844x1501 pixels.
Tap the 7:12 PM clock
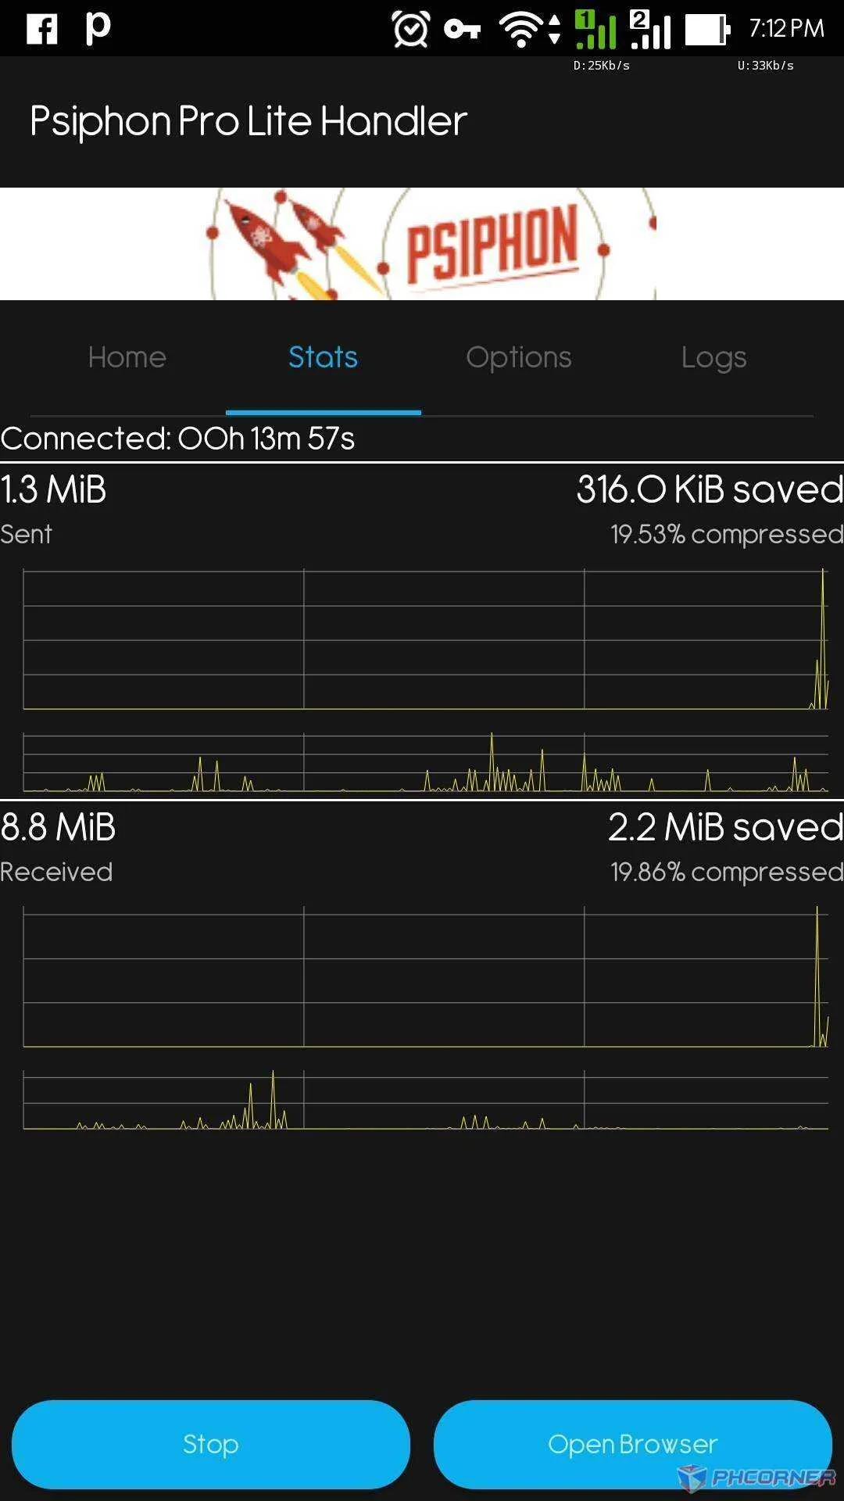pyautogui.click(x=786, y=29)
